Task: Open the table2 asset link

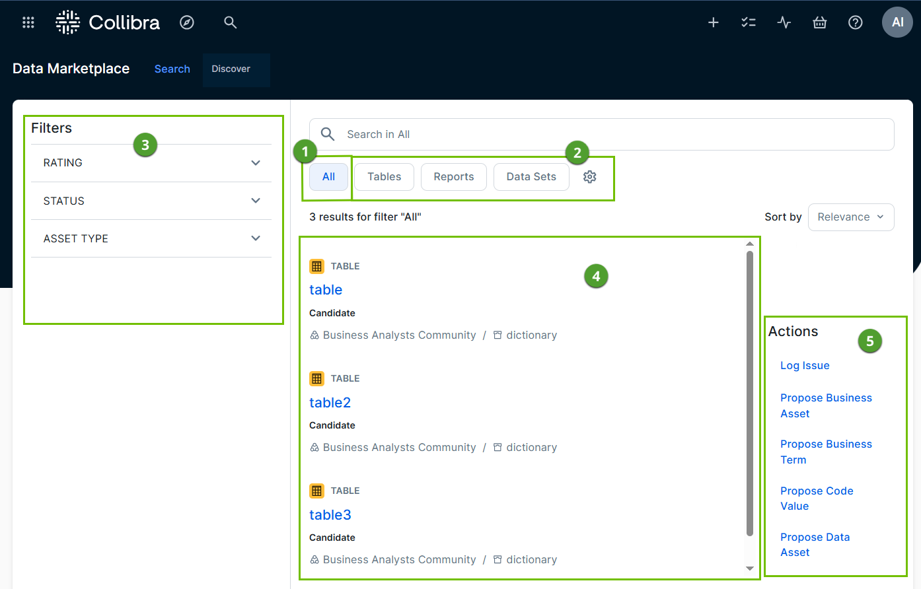Action: pyautogui.click(x=330, y=403)
